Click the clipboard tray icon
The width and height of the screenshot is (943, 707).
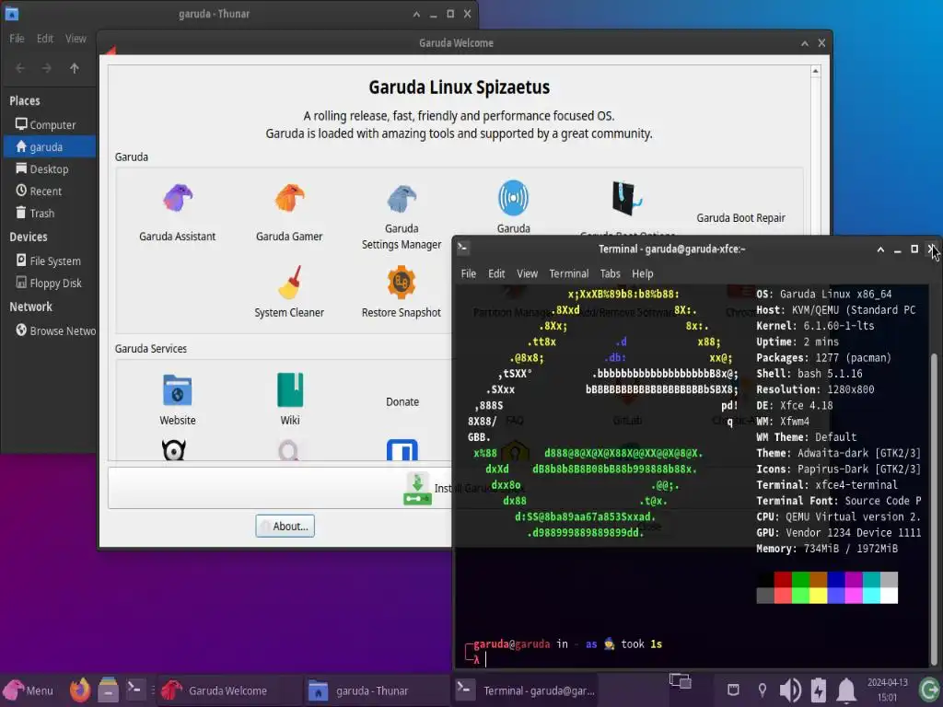click(733, 690)
